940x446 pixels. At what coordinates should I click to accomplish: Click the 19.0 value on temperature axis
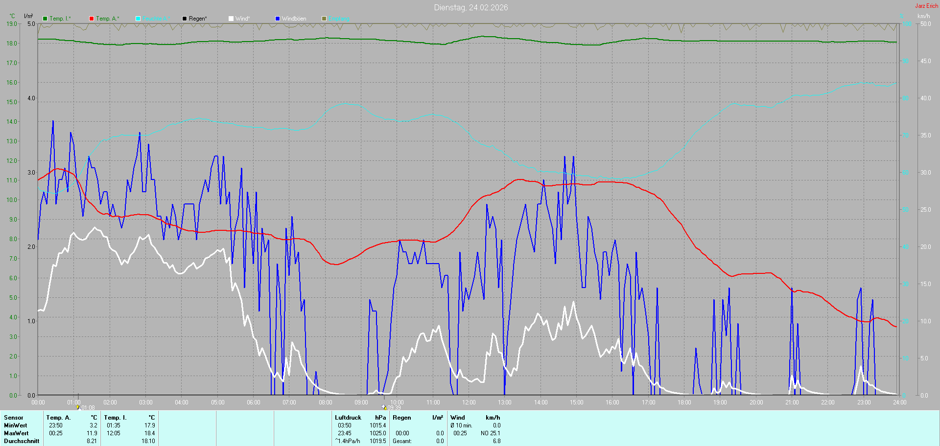12,24
